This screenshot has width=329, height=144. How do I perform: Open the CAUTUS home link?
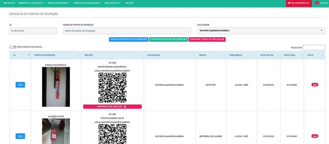coord(9,3)
